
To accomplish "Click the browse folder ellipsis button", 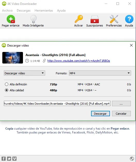I will point(121,104).
